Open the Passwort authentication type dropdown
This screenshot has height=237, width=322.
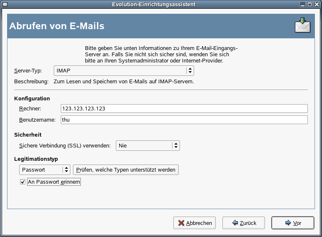[x=45, y=170]
